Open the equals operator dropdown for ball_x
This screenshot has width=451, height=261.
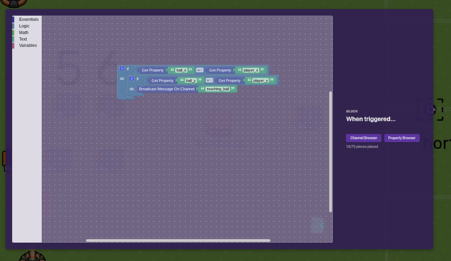click(199, 70)
